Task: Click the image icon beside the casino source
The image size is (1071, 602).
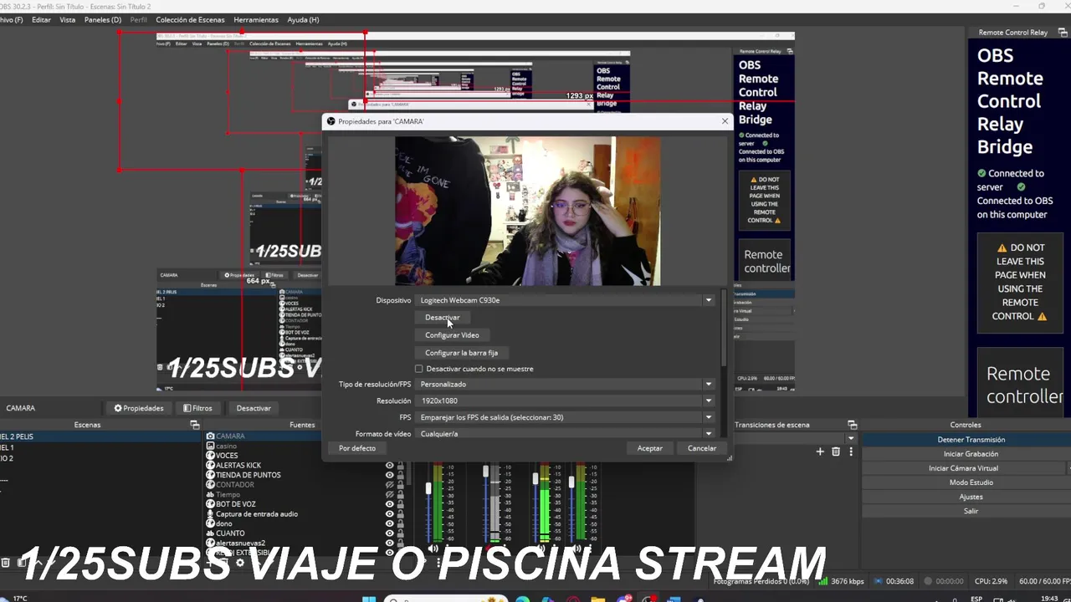Action: (x=210, y=446)
